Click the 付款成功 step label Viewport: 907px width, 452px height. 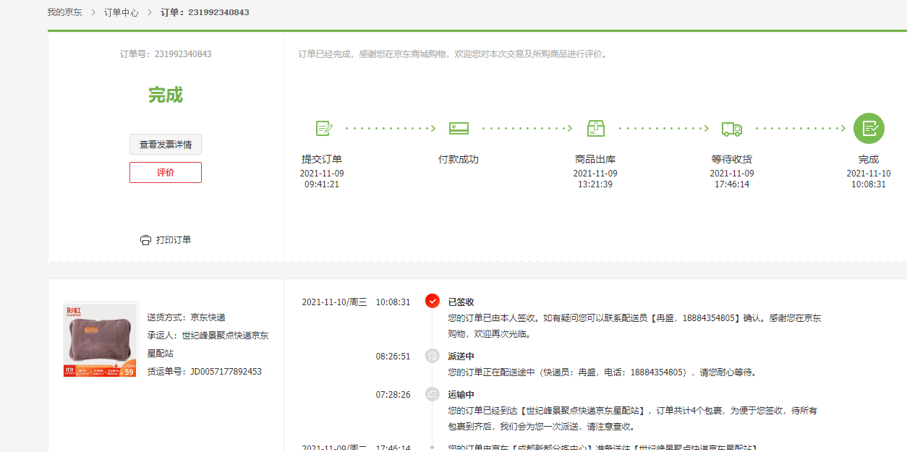(x=459, y=159)
